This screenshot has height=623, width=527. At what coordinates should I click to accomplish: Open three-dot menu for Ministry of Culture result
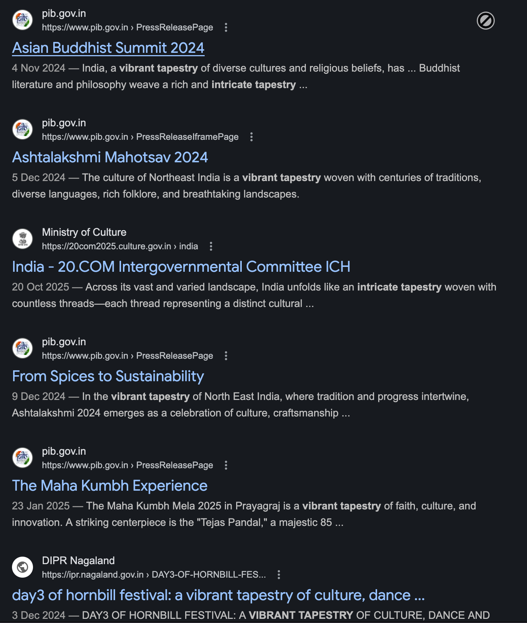tap(211, 246)
